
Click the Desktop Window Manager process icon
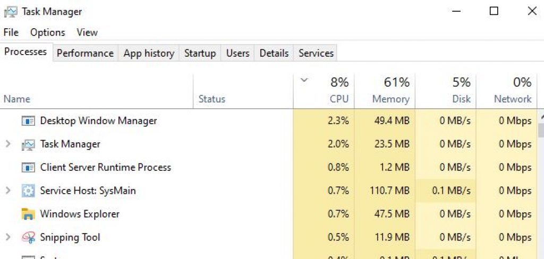28,120
